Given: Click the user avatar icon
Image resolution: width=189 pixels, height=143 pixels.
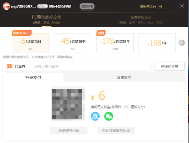Looking at the screenshot, I should (x=7, y=6).
